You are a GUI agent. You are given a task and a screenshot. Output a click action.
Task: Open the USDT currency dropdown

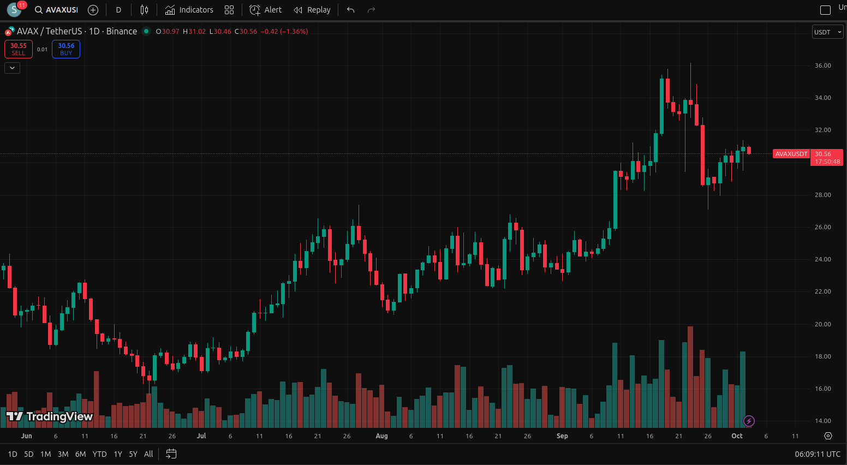827,32
